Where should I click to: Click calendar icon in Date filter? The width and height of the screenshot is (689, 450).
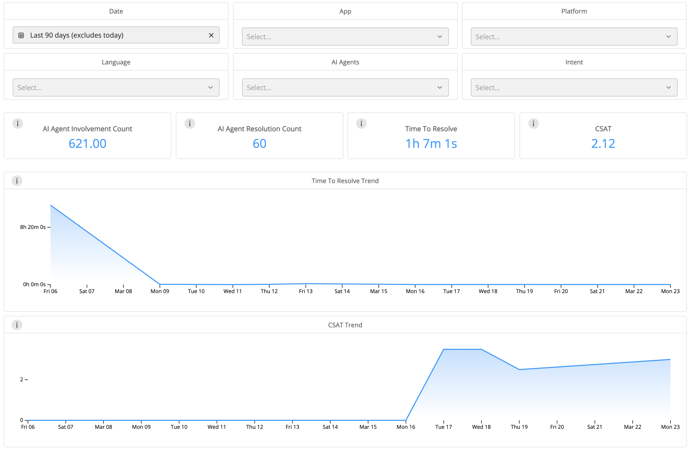tap(21, 35)
